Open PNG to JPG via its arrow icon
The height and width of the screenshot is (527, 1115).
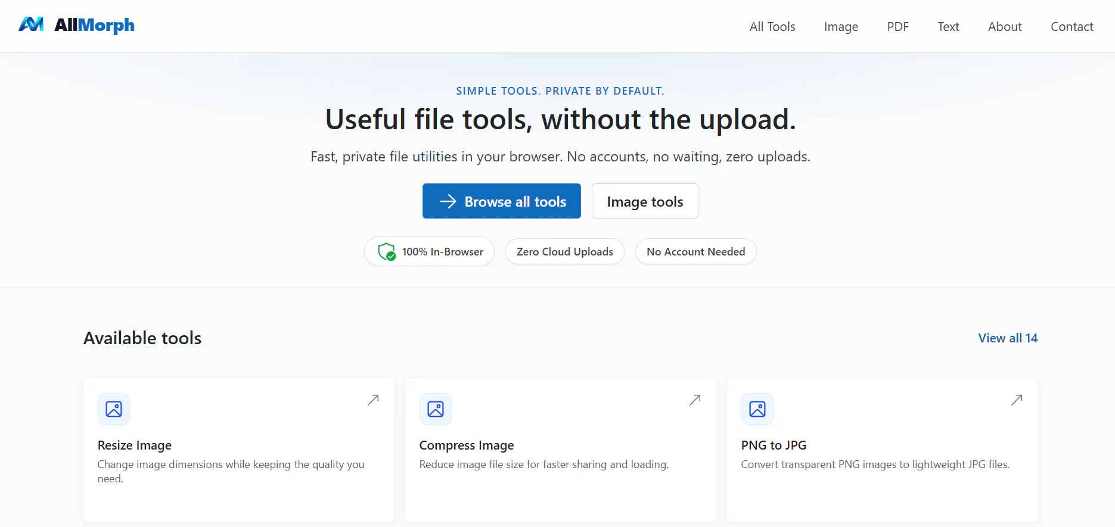click(x=1017, y=400)
